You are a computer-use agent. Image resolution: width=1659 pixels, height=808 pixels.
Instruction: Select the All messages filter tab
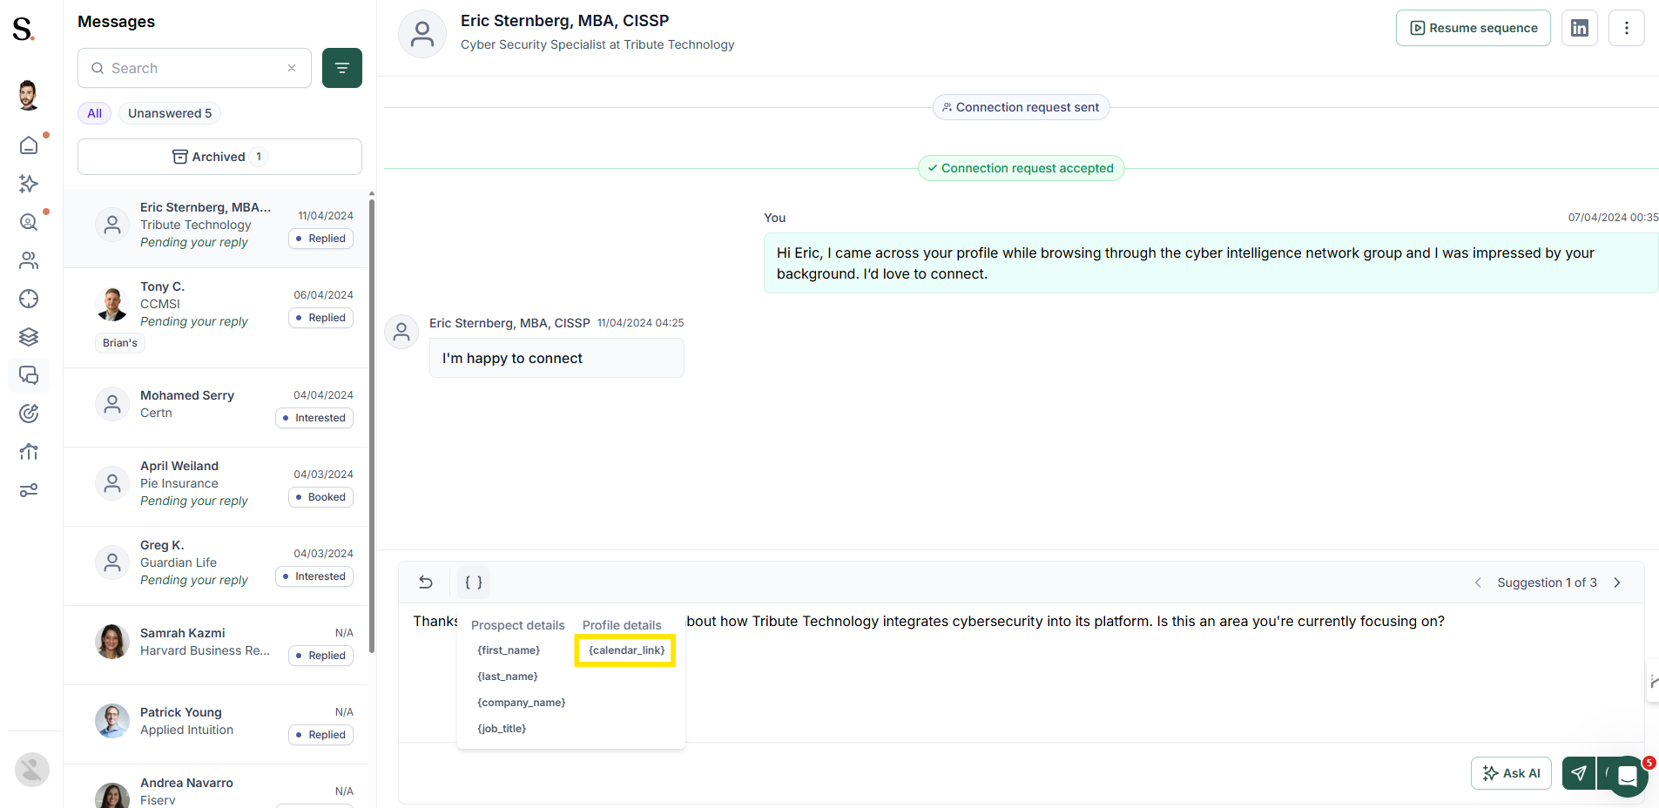click(95, 113)
